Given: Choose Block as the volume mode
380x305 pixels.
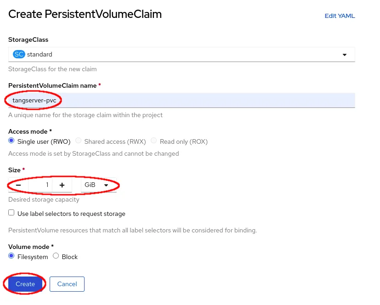Looking at the screenshot, I should pyautogui.click(x=56, y=256).
